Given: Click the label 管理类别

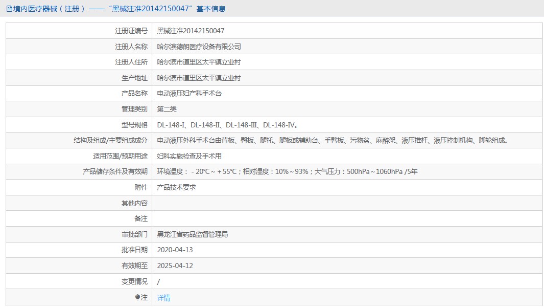Looking at the screenshot, I should (x=134, y=109).
